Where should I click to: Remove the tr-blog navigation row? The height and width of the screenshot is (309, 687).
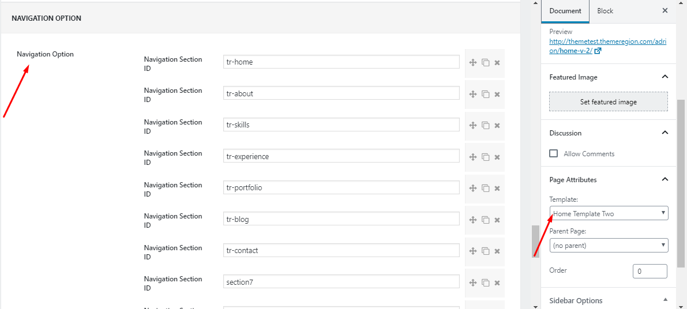pos(497,220)
